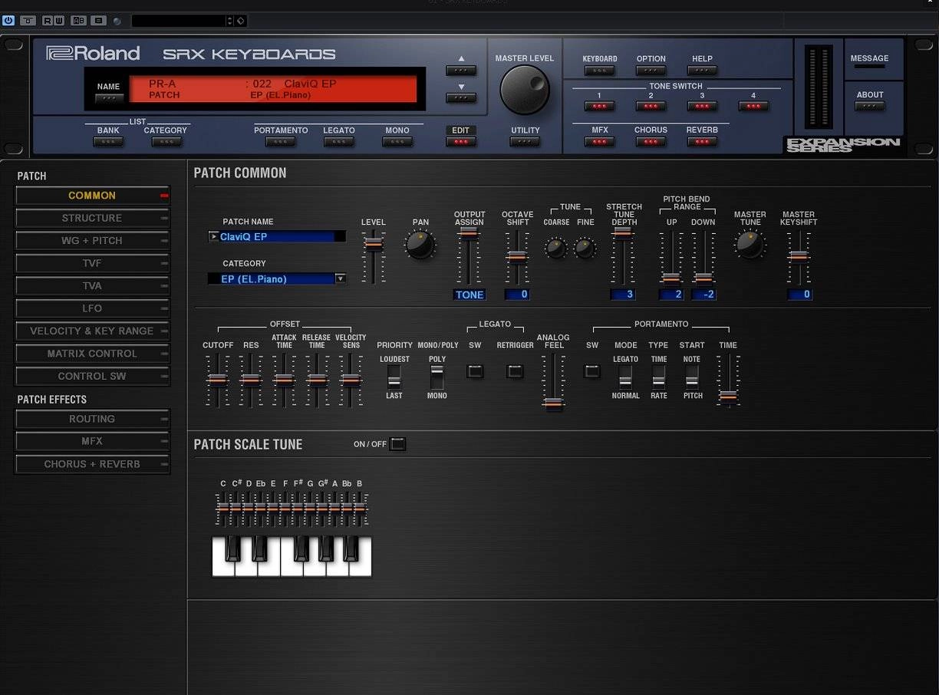Click the MASTER TUNE knob
This screenshot has height=695, width=939.
[x=750, y=245]
